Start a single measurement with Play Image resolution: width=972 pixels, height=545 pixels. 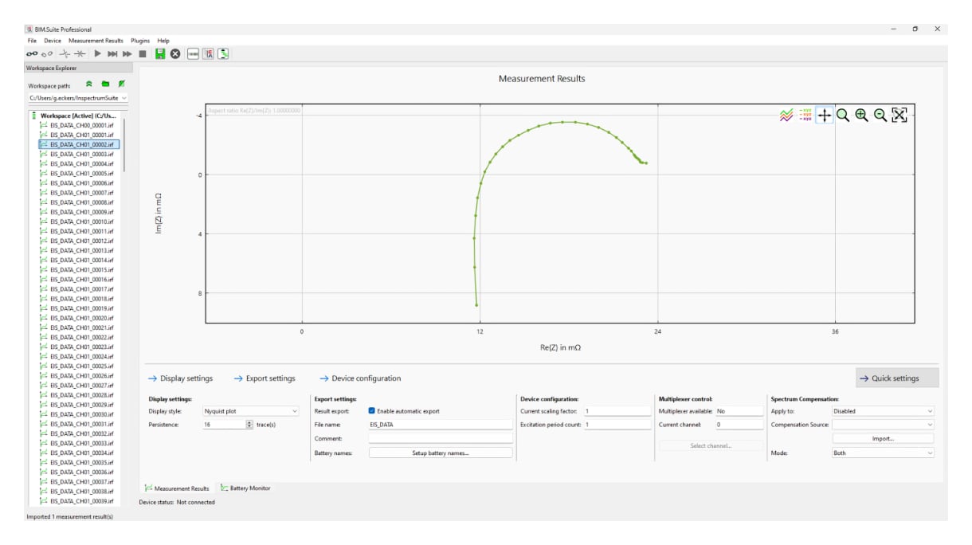pos(97,53)
